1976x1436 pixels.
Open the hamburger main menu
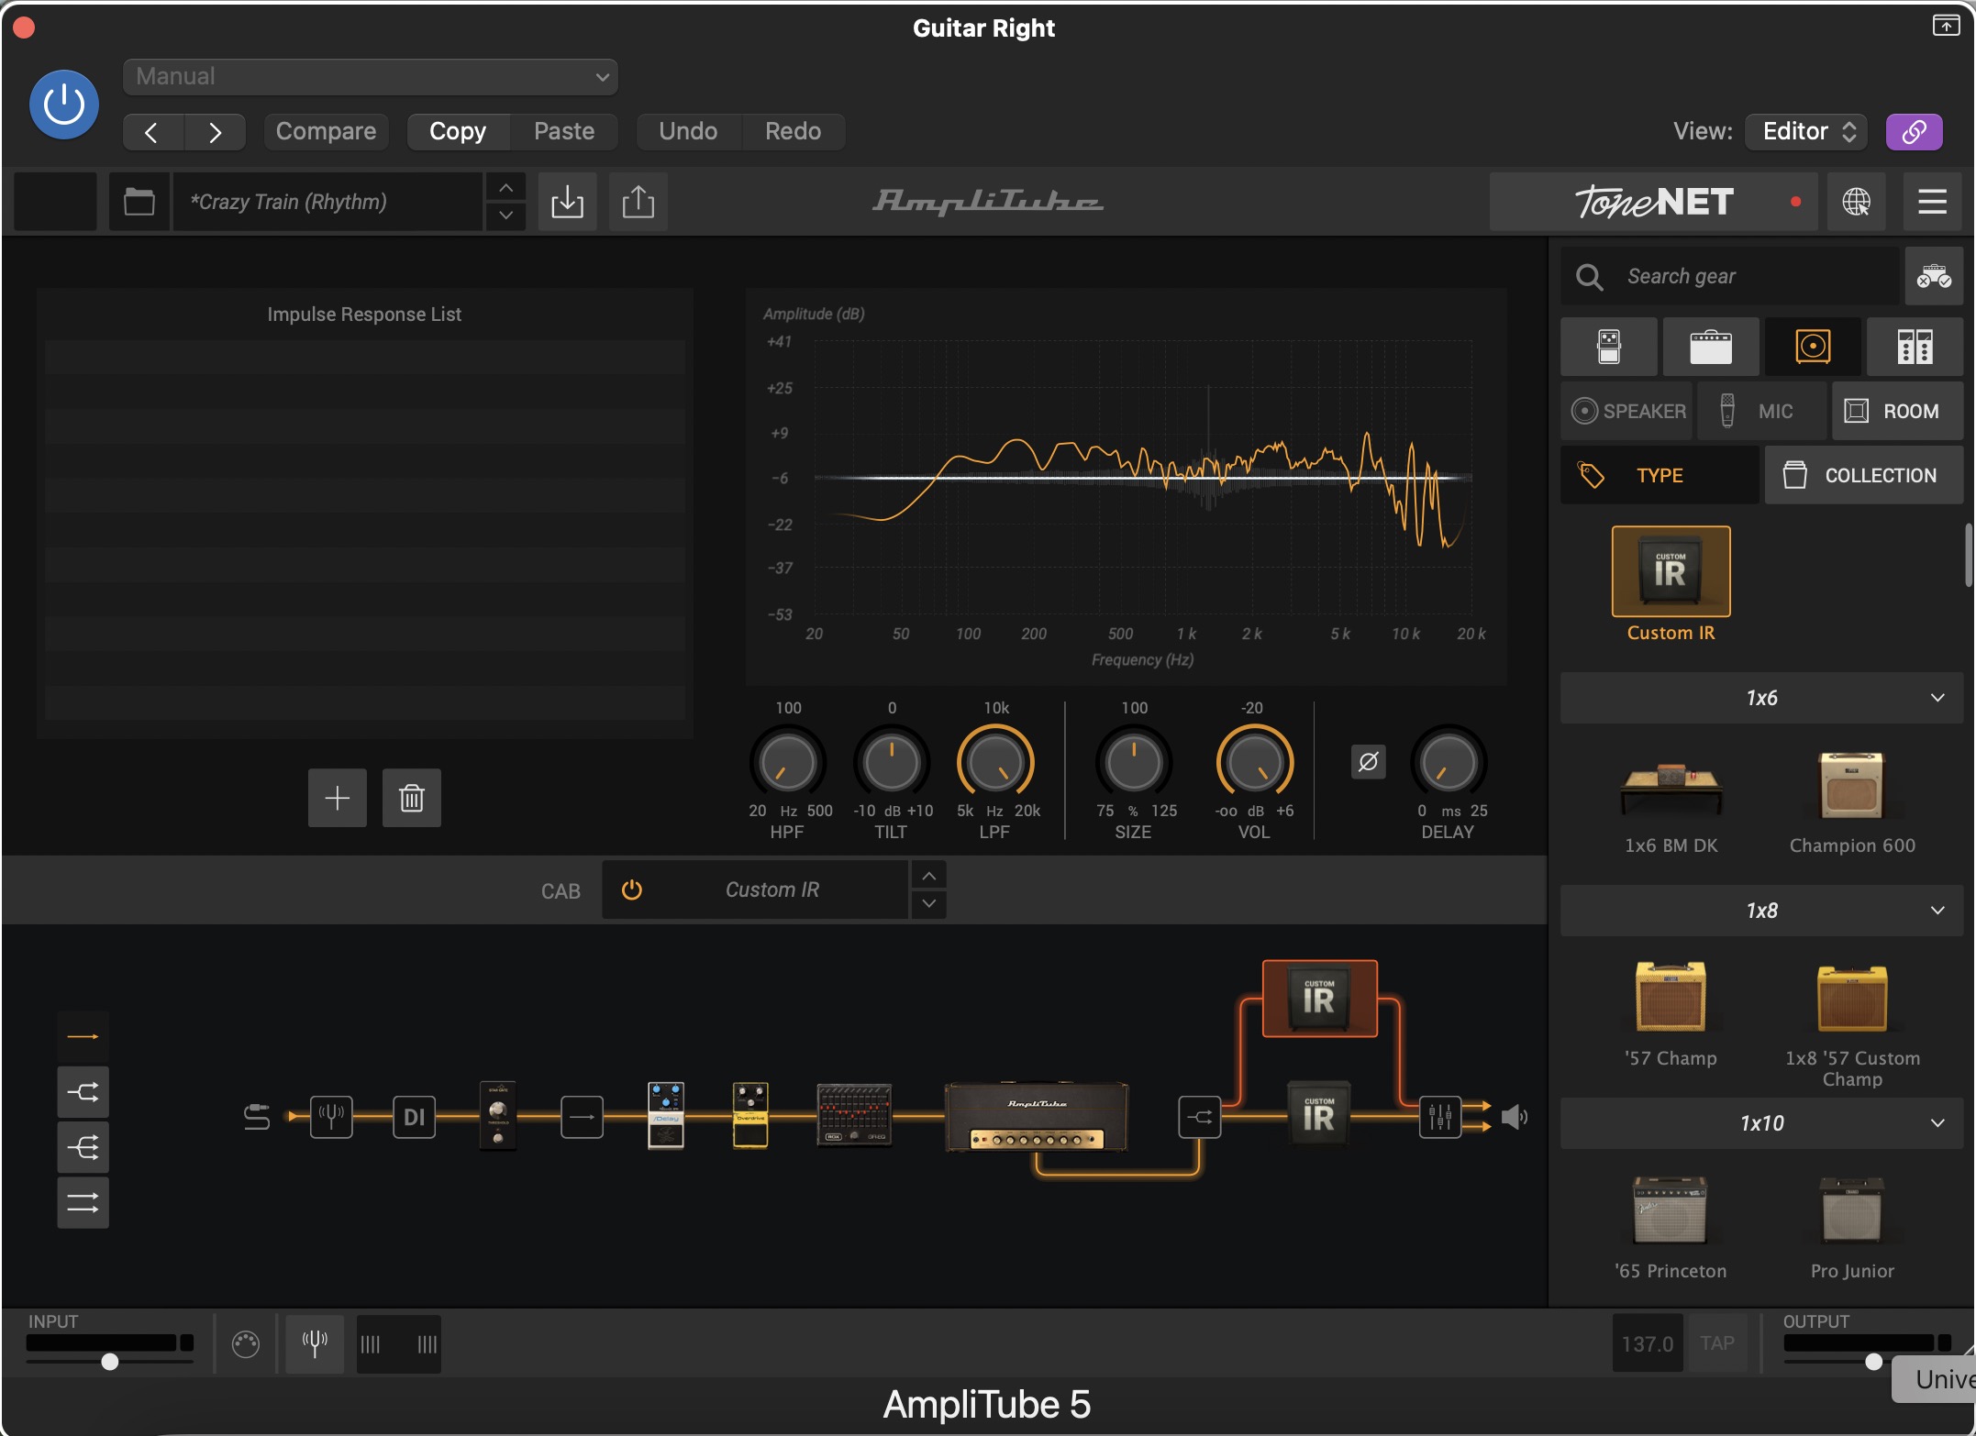click(1932, 202)
